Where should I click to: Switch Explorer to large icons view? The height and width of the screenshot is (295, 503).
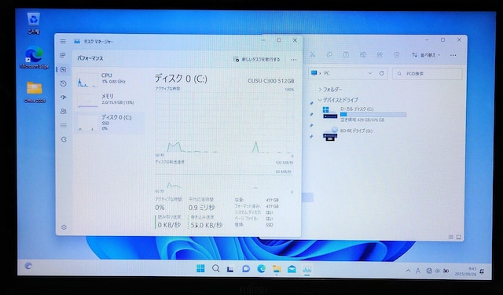(x=459, y=238)
